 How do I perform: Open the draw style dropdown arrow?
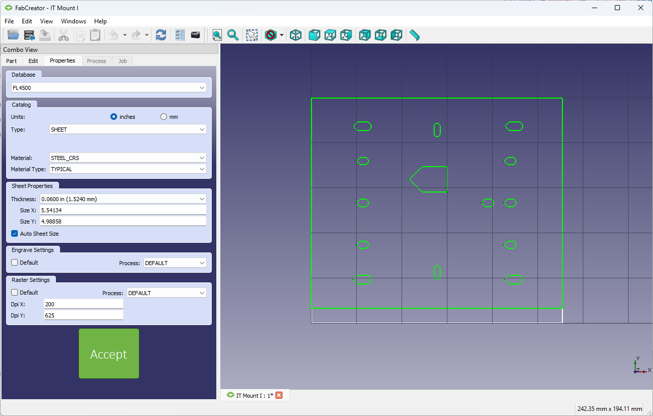281,35
